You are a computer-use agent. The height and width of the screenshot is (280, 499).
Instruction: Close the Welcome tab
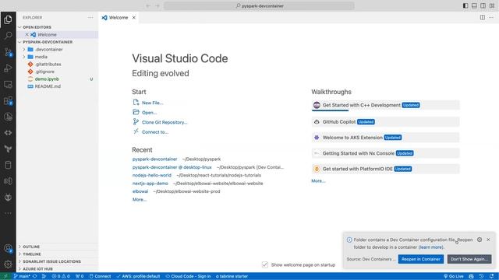[x=134, y=17]
